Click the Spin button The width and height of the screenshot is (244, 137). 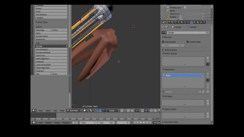click(x=43, y=74)
